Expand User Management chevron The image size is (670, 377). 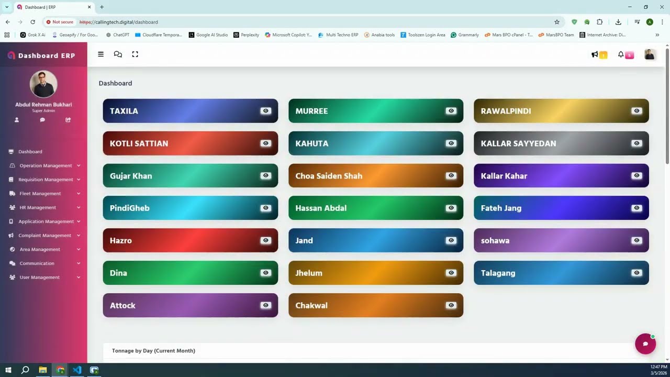click(79, 278)
